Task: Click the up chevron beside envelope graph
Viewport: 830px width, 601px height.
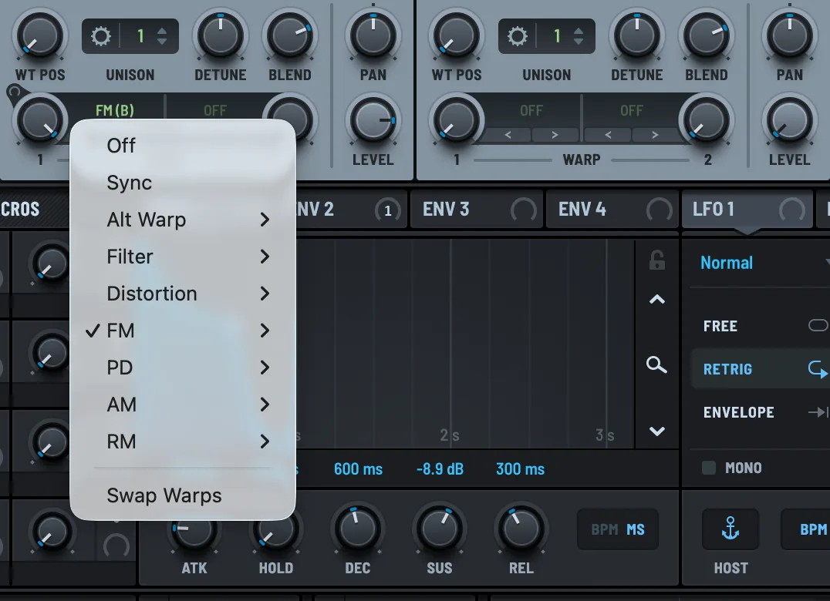Action: (657, 299)
